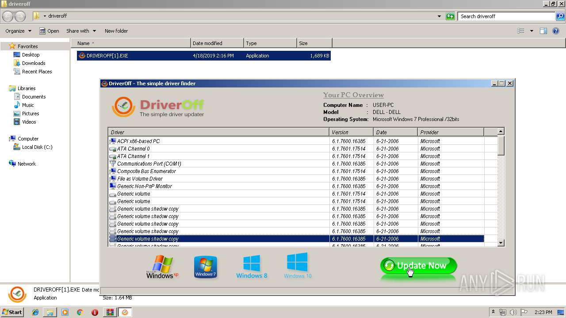The height and width of the screenshot is (318, 566).
Task: Open Opera browser from taskbar
Action: point(95,312)
